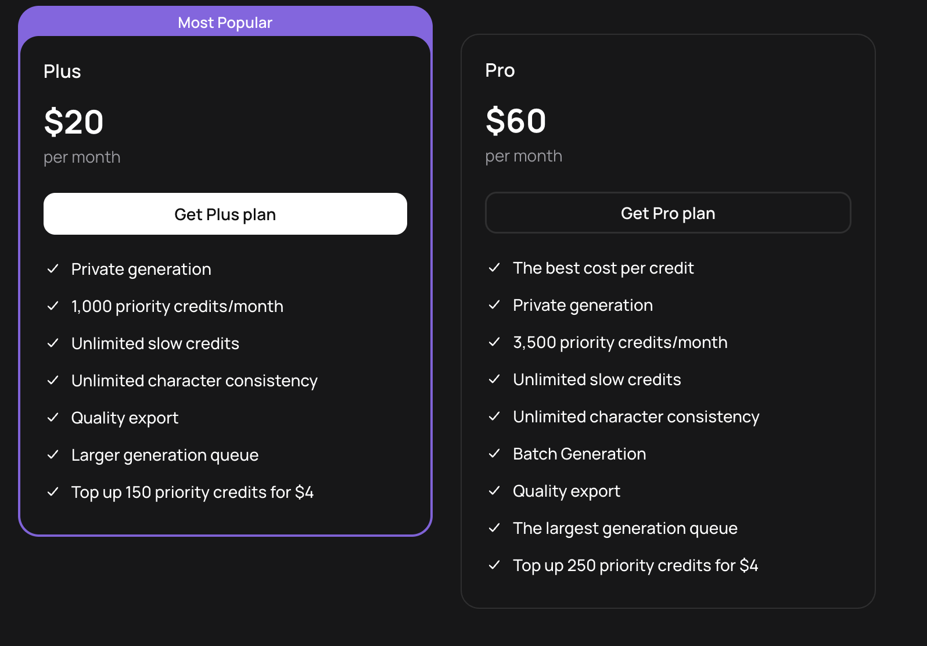
Task: Click the Most Popular banner
Action: [x=225, y=22]
